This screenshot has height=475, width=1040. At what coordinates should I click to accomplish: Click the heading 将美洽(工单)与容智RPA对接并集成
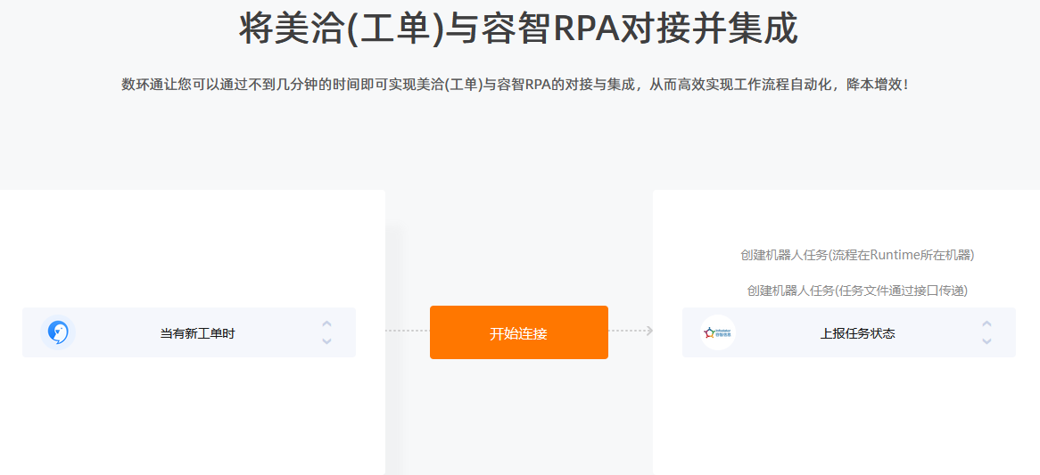click(x=519, y=29)
